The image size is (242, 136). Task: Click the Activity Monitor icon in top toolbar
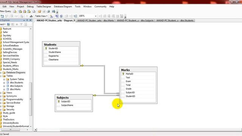click(54, 11)
